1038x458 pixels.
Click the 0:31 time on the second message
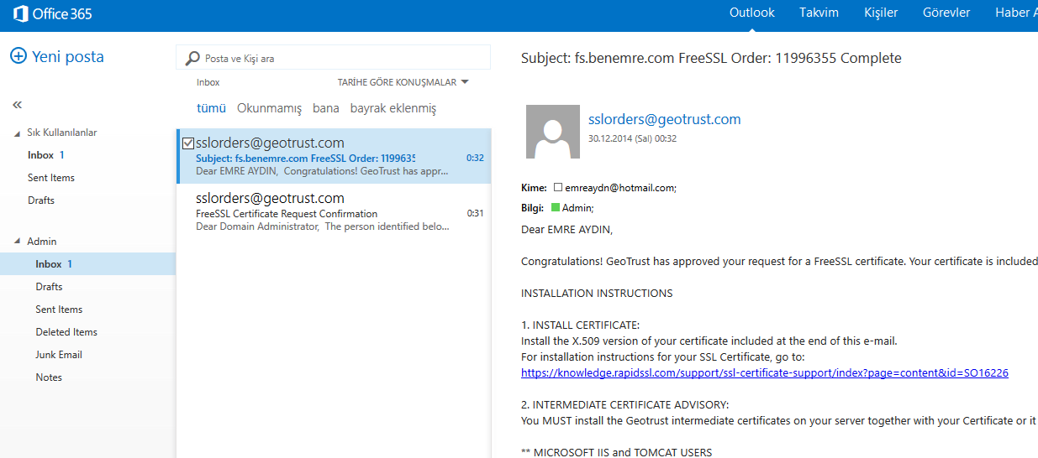(x=476, y=213)
